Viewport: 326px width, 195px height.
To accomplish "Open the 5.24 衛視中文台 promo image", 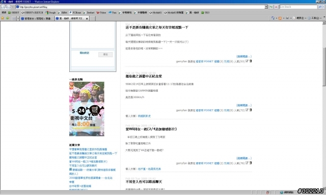I will click(x=87, y=109).
